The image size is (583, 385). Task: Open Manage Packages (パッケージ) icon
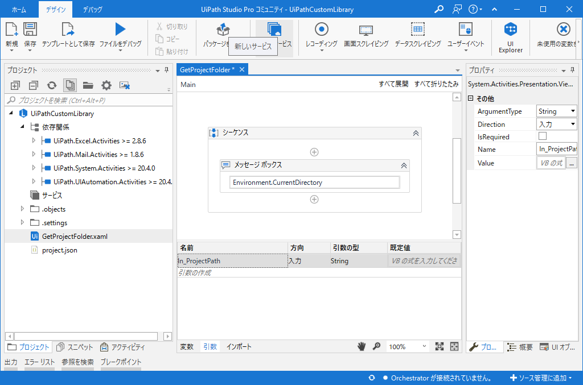pyautogui.click(x=223, y=30)
